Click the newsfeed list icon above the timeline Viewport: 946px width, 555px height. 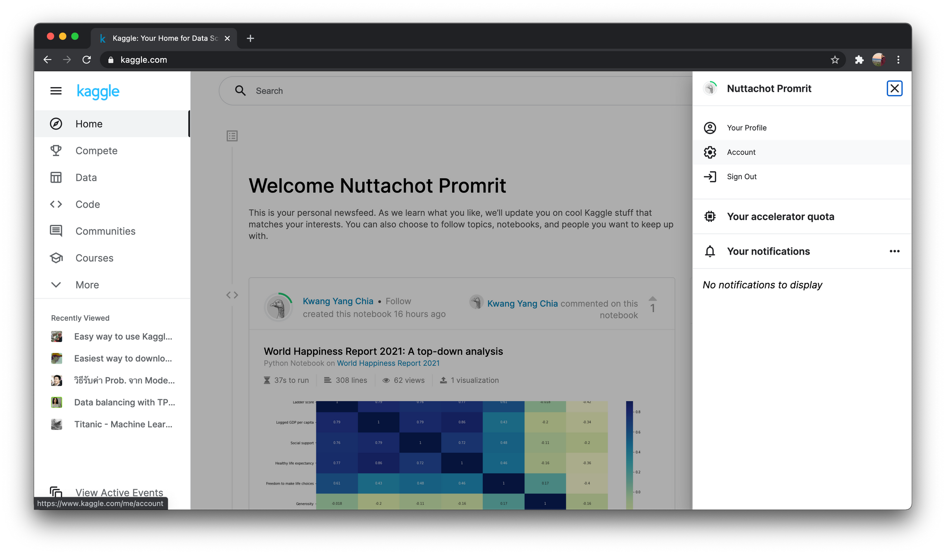232,136
